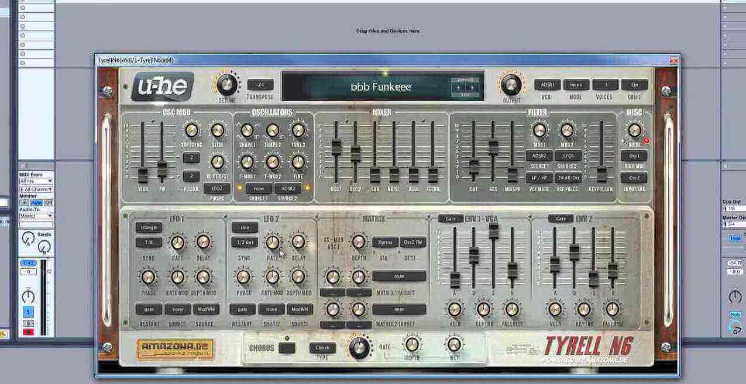Click the LFO 1 DELAY knob

(x=203, y=242)
